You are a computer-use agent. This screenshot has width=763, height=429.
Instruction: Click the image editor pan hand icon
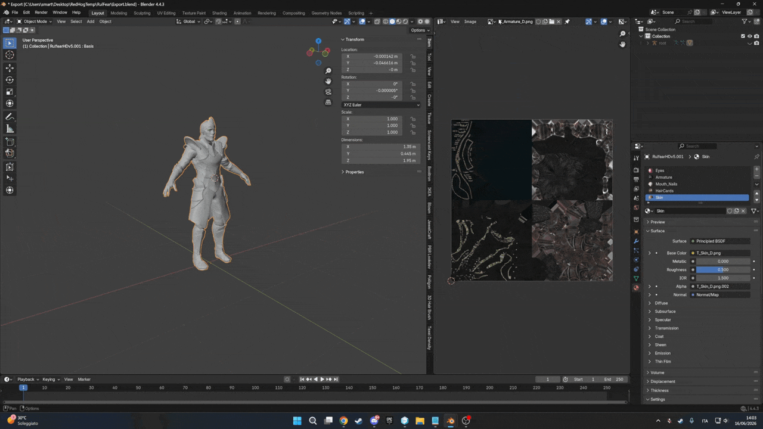pyautogui.click(x=622, y=44)
